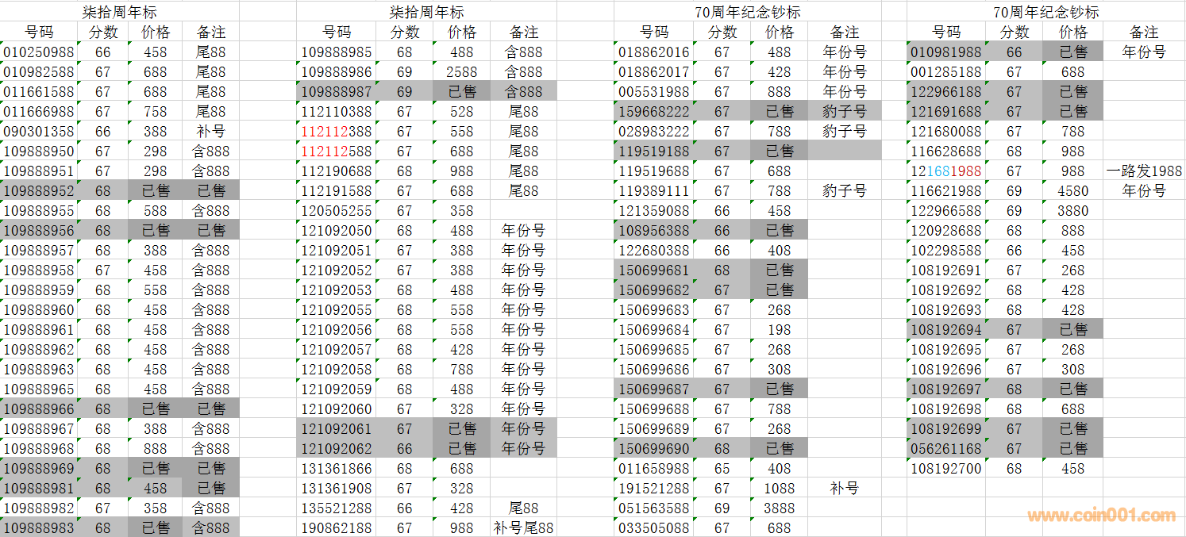Click the price cell showing 4580
The image size is (1186, 537).
coord(1072,191)
